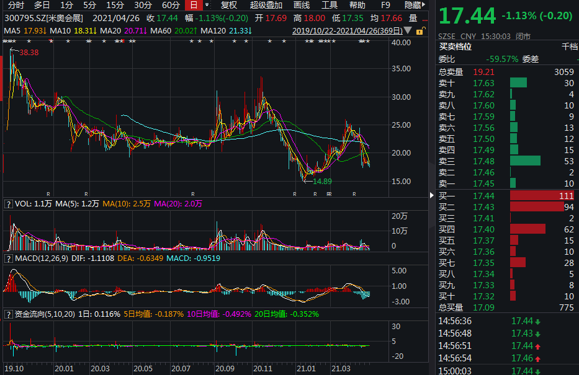Open the 复权 adjustment menu
This screenshot has width=579, height=375.
pos(228,5)
